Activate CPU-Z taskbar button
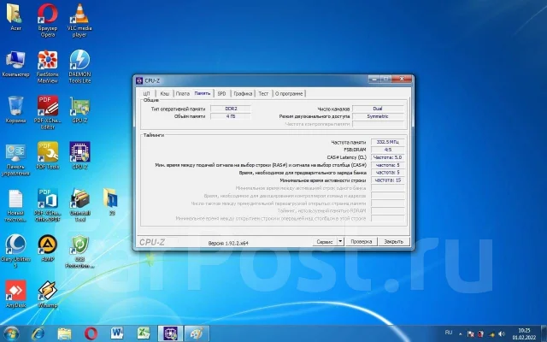The height and width of the screenshot is (342, 547). 170,333
